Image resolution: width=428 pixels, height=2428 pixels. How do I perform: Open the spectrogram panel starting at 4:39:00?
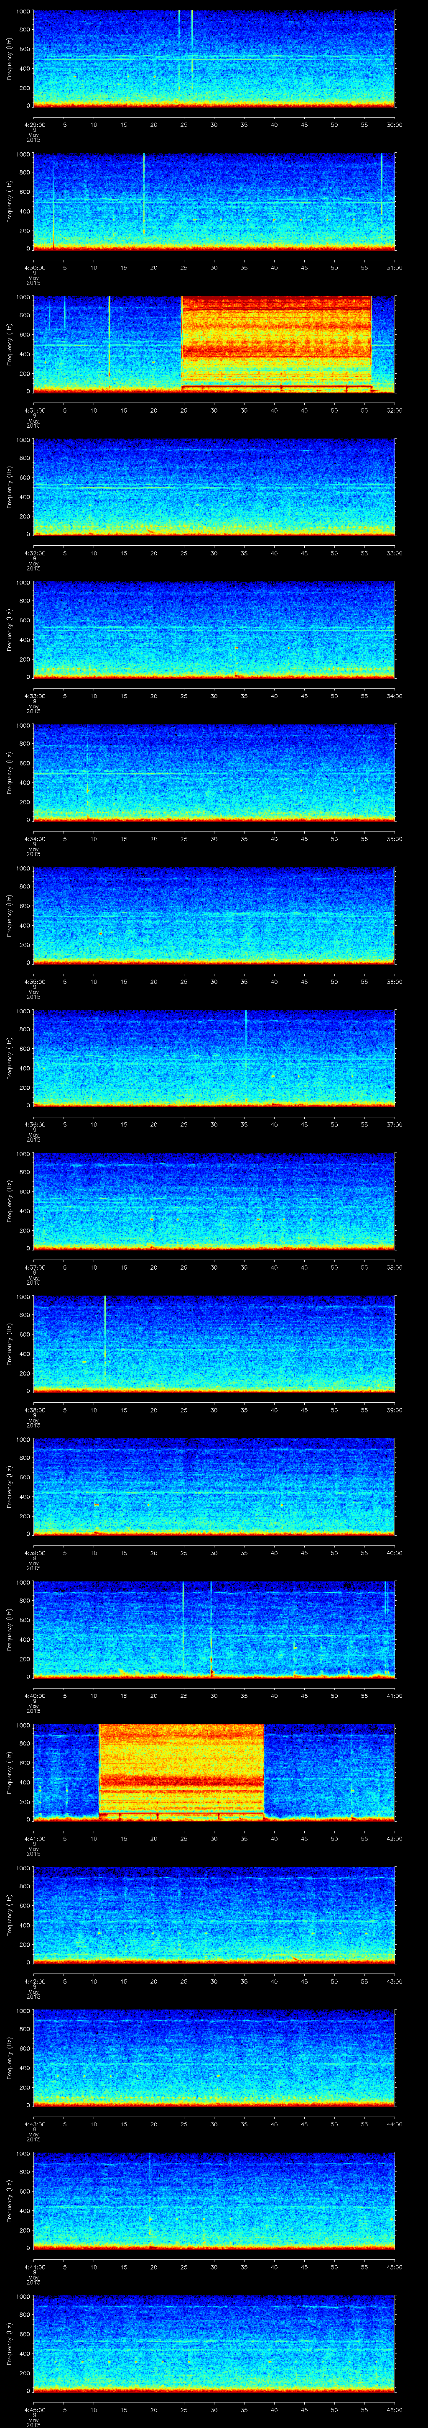214,1486
